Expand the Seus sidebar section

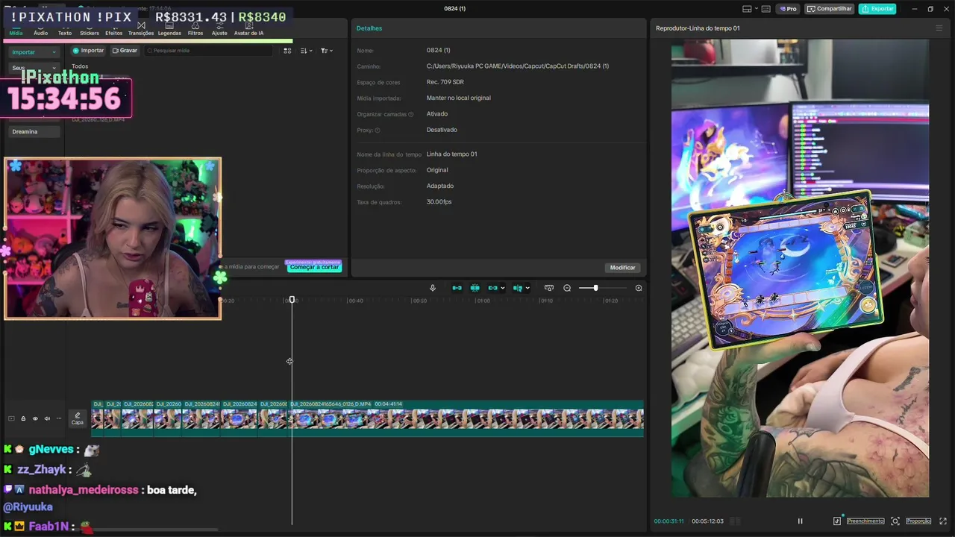click(34, 68)
